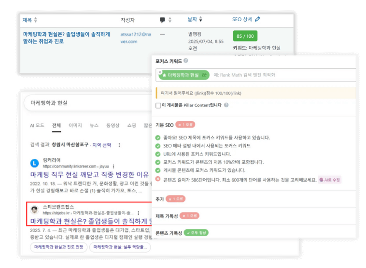The width and height of the screenshot is (366, 268).
Task: Click the Pillar Content help question icon
Action: coord(226,105)
